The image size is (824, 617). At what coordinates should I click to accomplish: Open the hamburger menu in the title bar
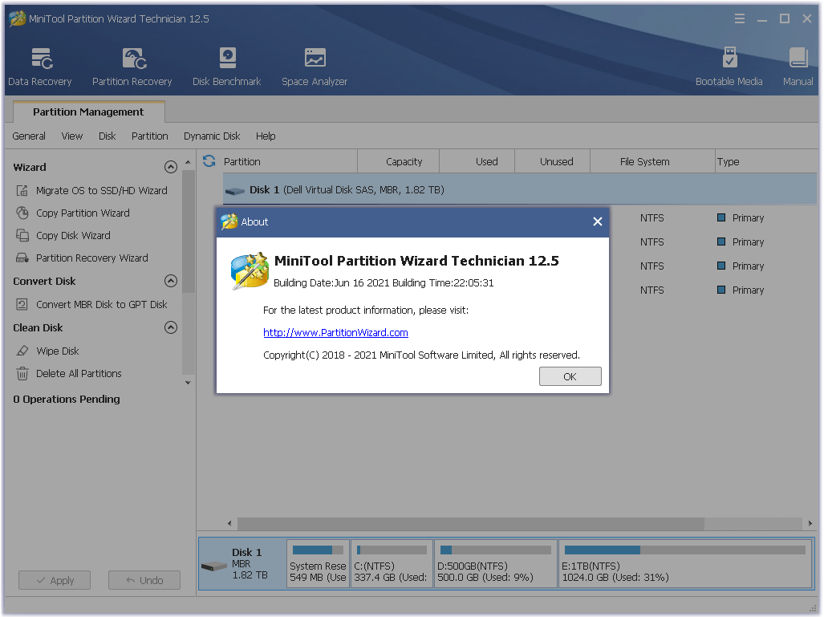[x=740, y=19]
